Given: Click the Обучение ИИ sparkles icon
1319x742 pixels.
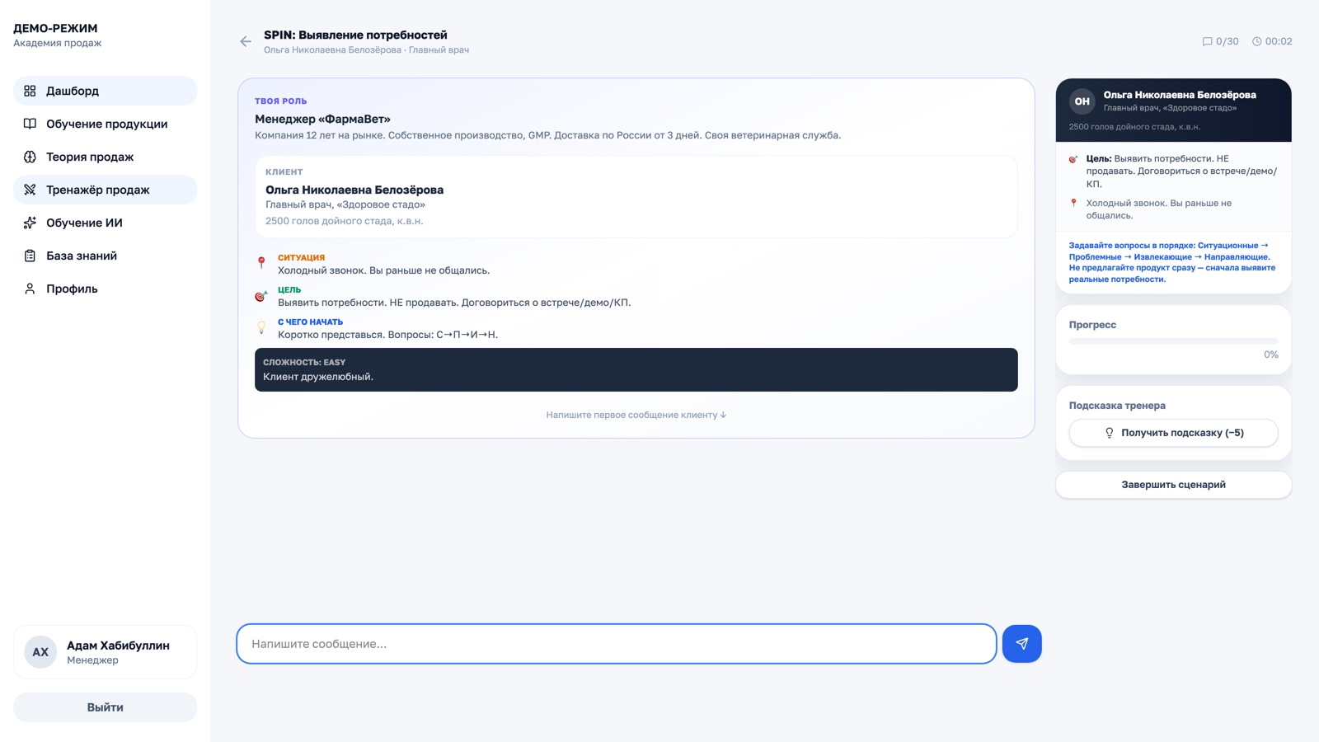Looking at the screenshot, I should pos(30,223).
